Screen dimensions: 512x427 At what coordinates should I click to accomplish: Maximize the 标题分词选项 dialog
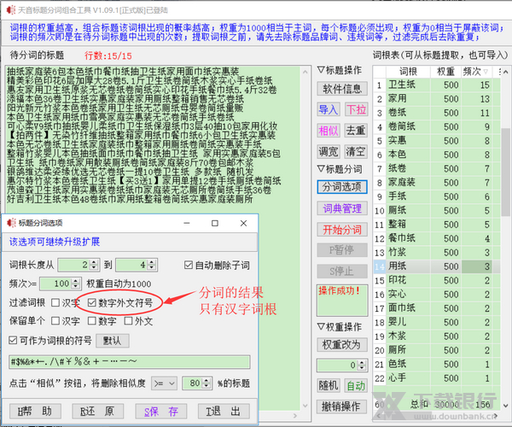(x=215, y=223)
